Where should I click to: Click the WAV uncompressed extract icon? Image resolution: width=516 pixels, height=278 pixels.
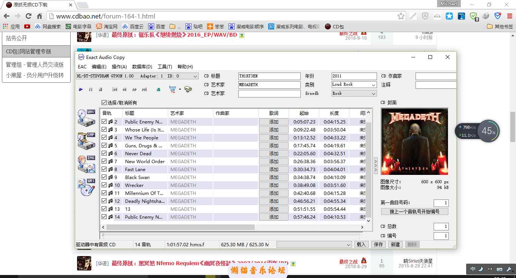tap(87, 118)
